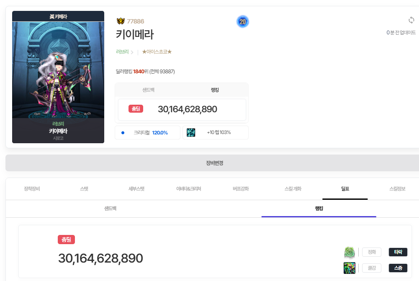Click the 쿨감 skill icon

350,268
